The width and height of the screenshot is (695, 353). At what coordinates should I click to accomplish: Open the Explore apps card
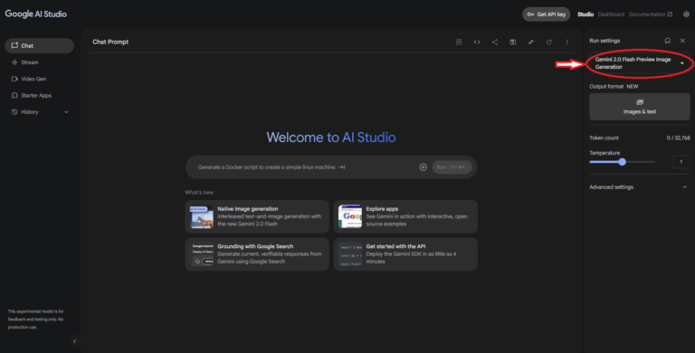pos(405,216)
